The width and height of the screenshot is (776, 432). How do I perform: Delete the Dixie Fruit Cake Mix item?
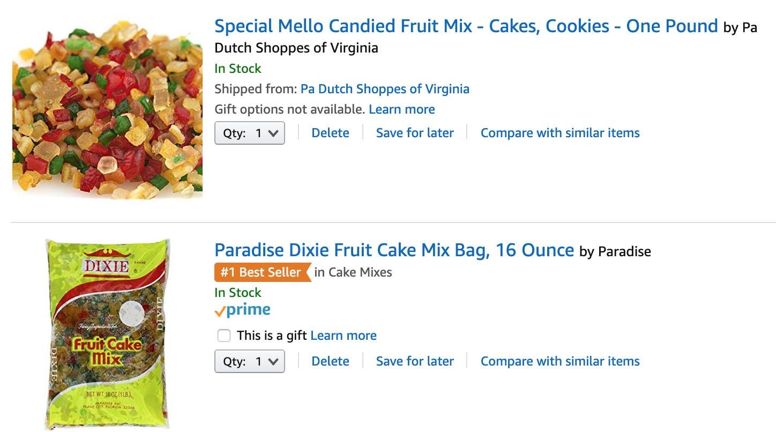pos(330,361)
